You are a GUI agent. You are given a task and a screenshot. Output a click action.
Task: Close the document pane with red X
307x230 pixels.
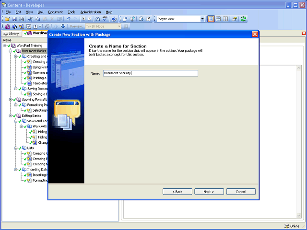(x=304, y=33)
